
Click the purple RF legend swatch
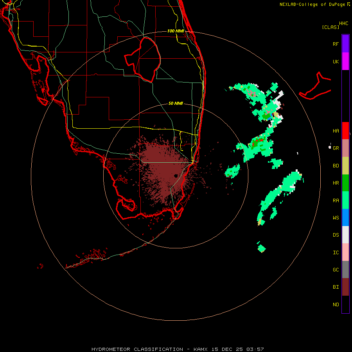point(345,44)
